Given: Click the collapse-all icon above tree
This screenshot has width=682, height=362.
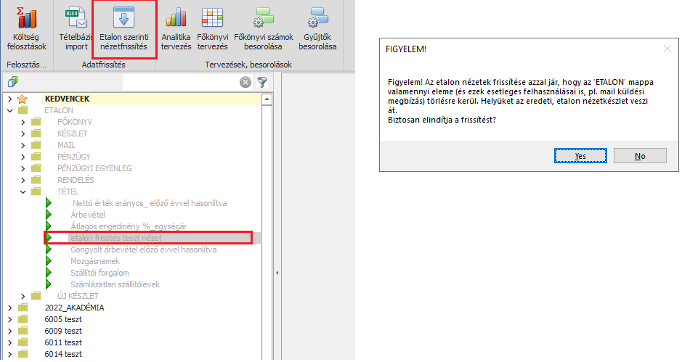Looking at the screenshot, I should pos(12,83).
